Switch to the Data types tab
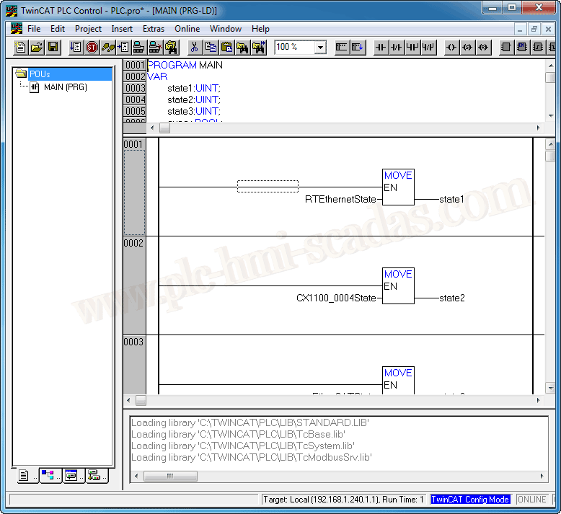The image size is (561, 514). [x=48, y=475]
